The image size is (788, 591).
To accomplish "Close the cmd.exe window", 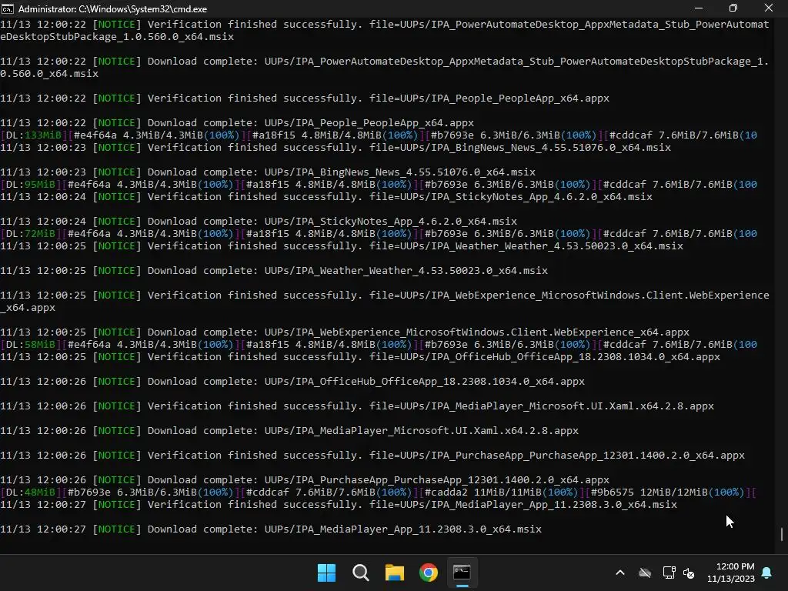I will 769,8.
